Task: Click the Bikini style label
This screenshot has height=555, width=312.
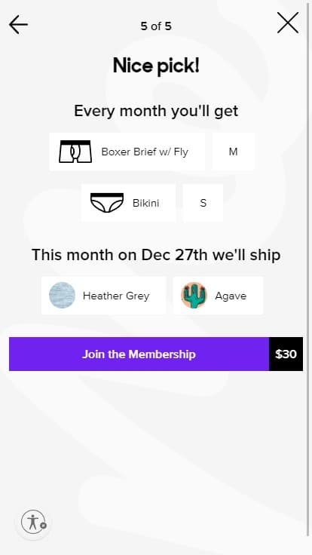Action: click(x=145, y=203)
